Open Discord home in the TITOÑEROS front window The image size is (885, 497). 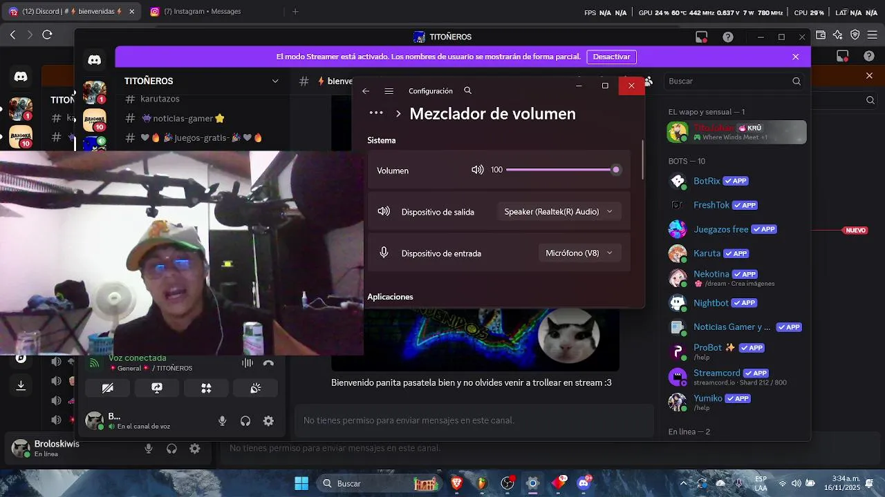[94, 60]
